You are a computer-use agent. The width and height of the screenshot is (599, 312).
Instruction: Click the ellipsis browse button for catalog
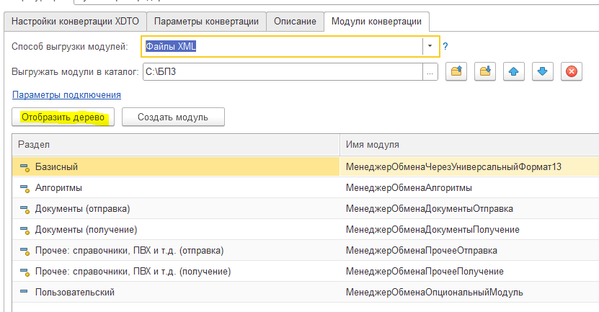tap(430, 71)
